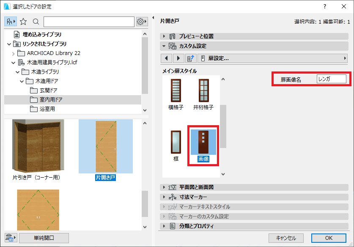The width and height of the screenshot is (354, 247).
Task: Click the 単純開口 button
Action: tap(44, 238)
